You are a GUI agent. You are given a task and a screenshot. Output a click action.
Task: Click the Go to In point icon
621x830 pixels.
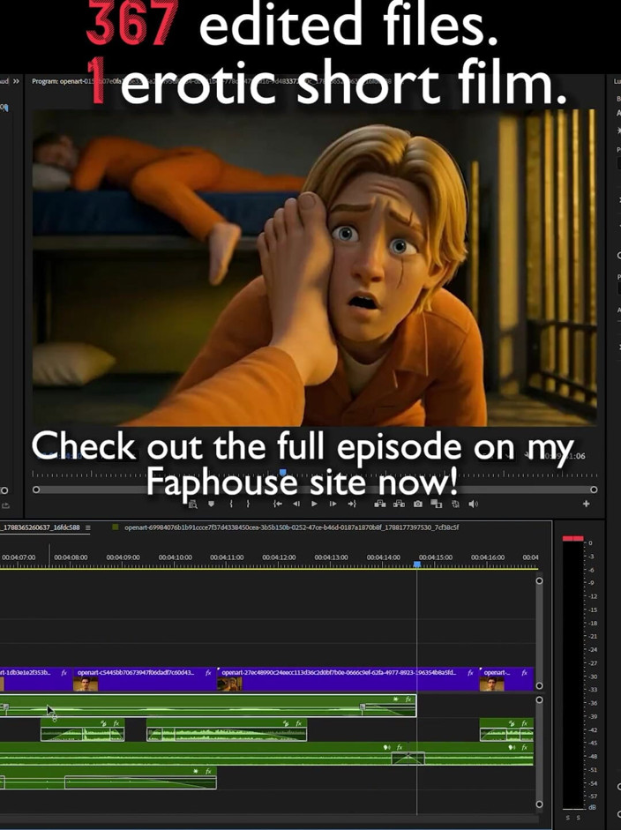[x=277, y=504]
